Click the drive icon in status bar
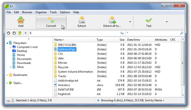 pyautogui.click(x=8, y=101)
